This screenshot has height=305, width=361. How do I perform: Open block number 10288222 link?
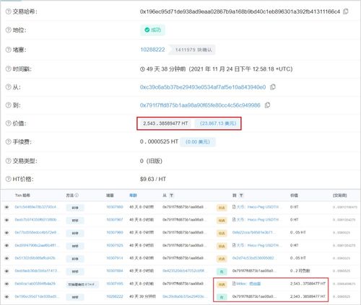coord(152,50)
